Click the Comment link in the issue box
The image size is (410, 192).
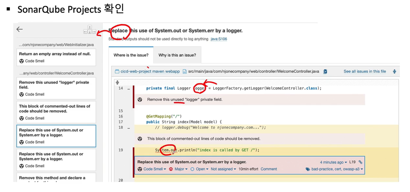click(x=269, y=169)
